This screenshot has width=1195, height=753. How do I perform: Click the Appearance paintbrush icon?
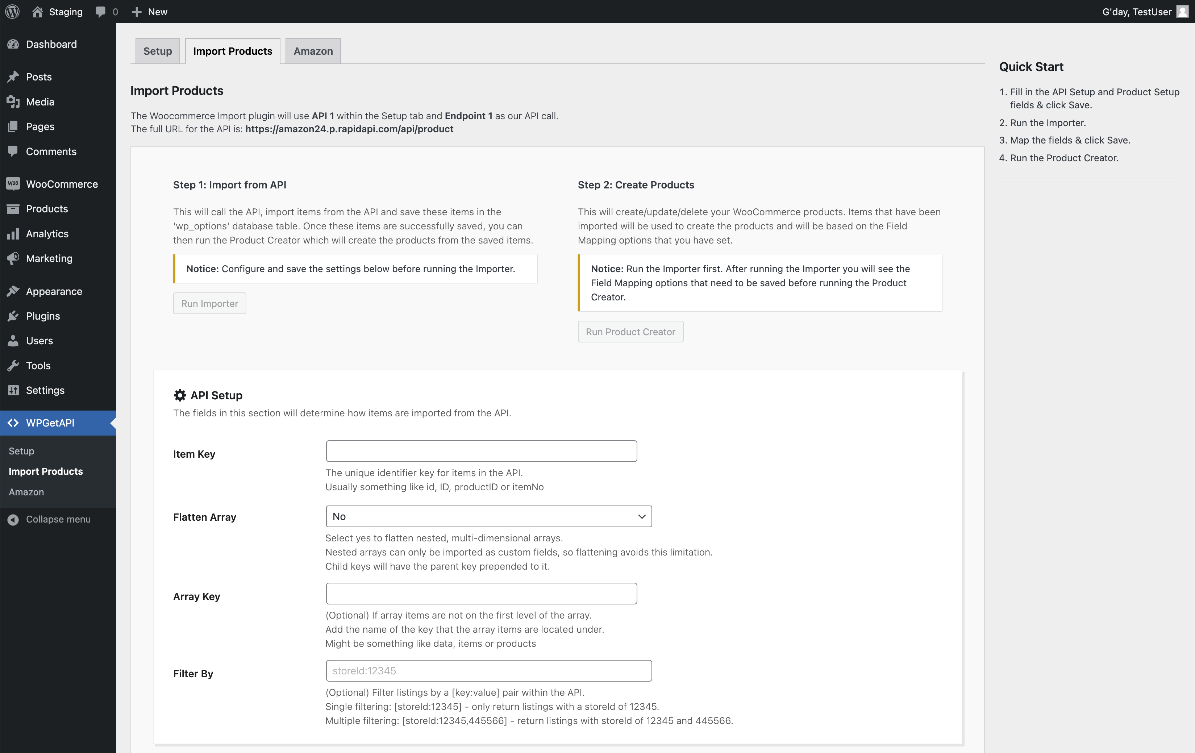[13, 291]
